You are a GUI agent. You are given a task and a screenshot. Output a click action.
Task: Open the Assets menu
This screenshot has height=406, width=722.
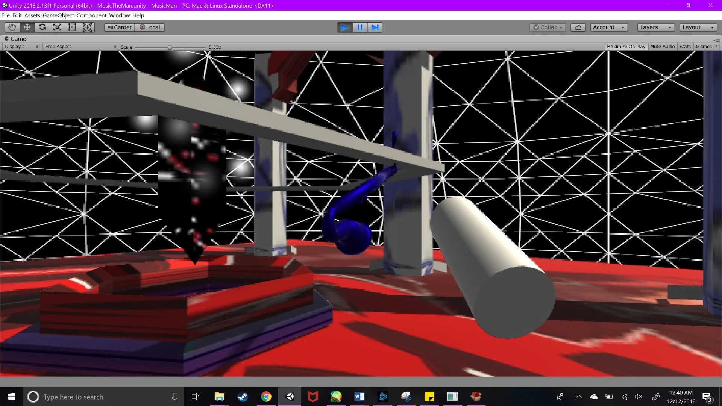coord(32,15)
